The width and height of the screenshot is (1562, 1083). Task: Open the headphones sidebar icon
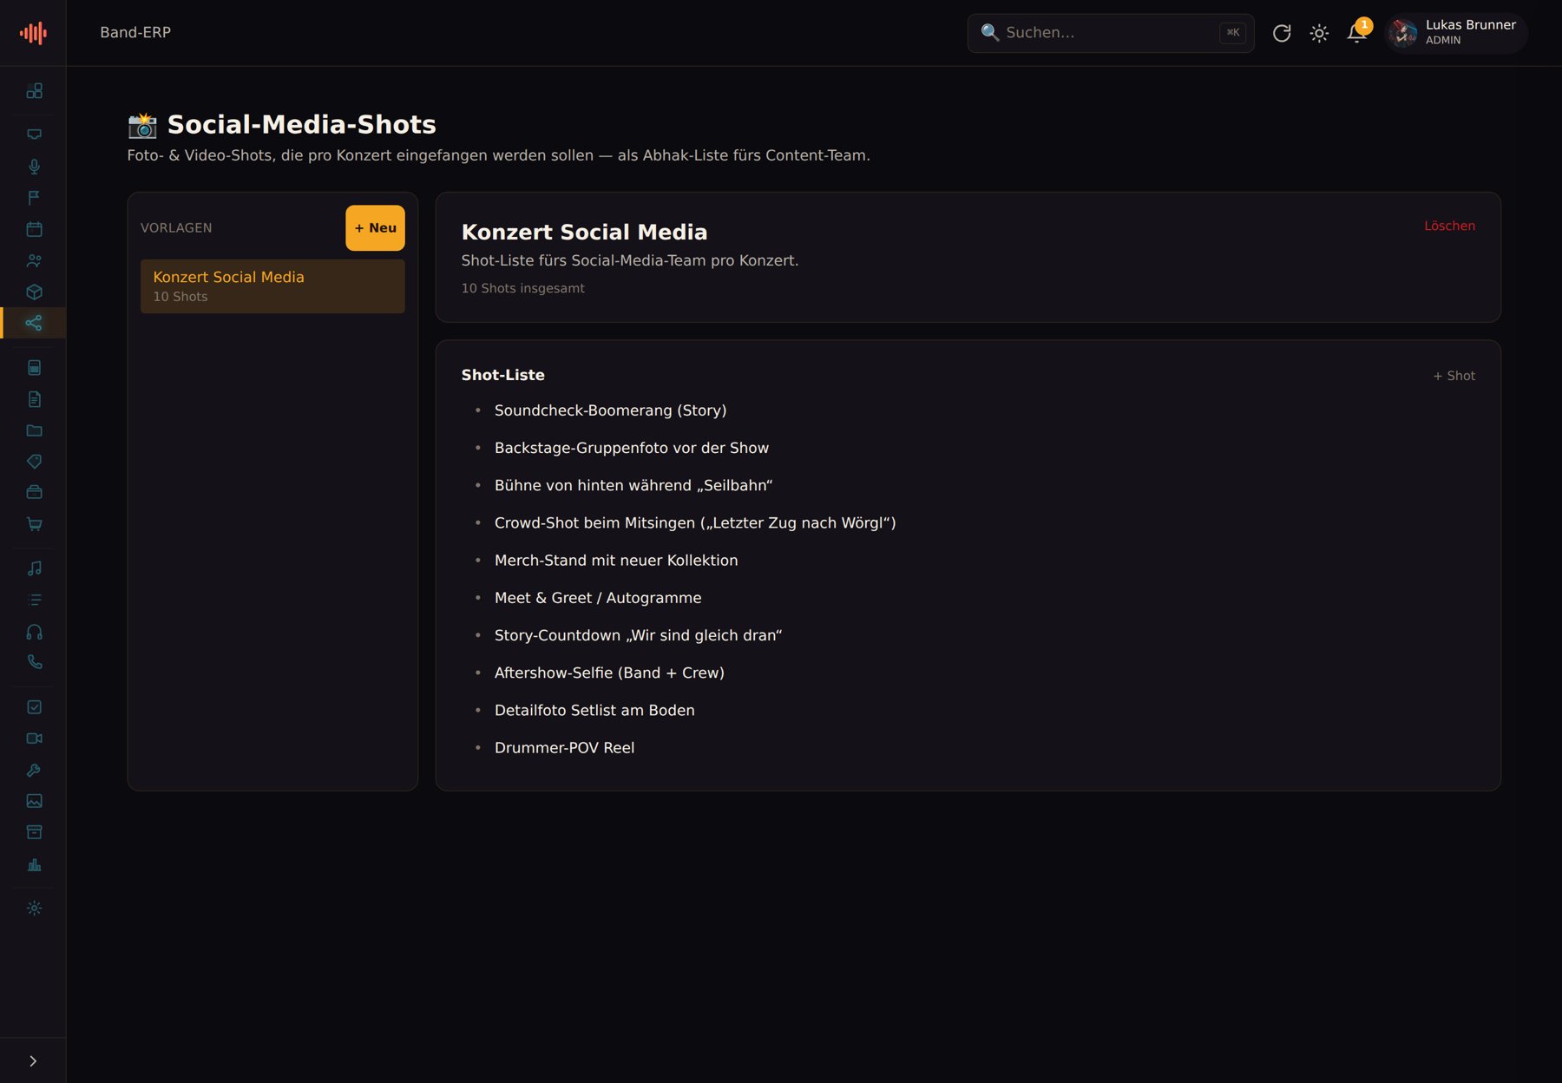point(34,632)
